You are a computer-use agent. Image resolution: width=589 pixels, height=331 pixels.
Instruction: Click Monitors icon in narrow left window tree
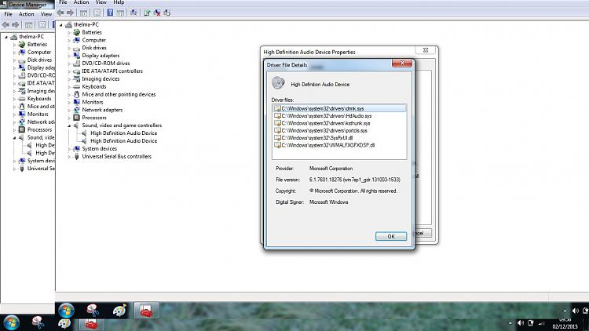click(x=22, y=114)
